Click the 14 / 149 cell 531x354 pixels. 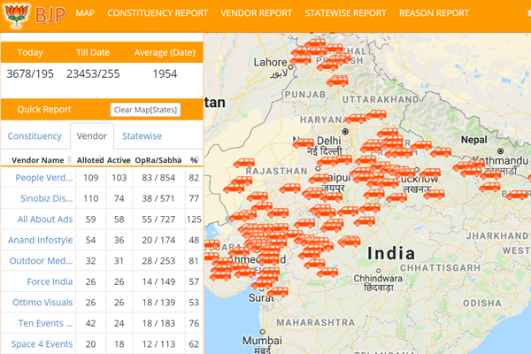click(x=158, y=281)
